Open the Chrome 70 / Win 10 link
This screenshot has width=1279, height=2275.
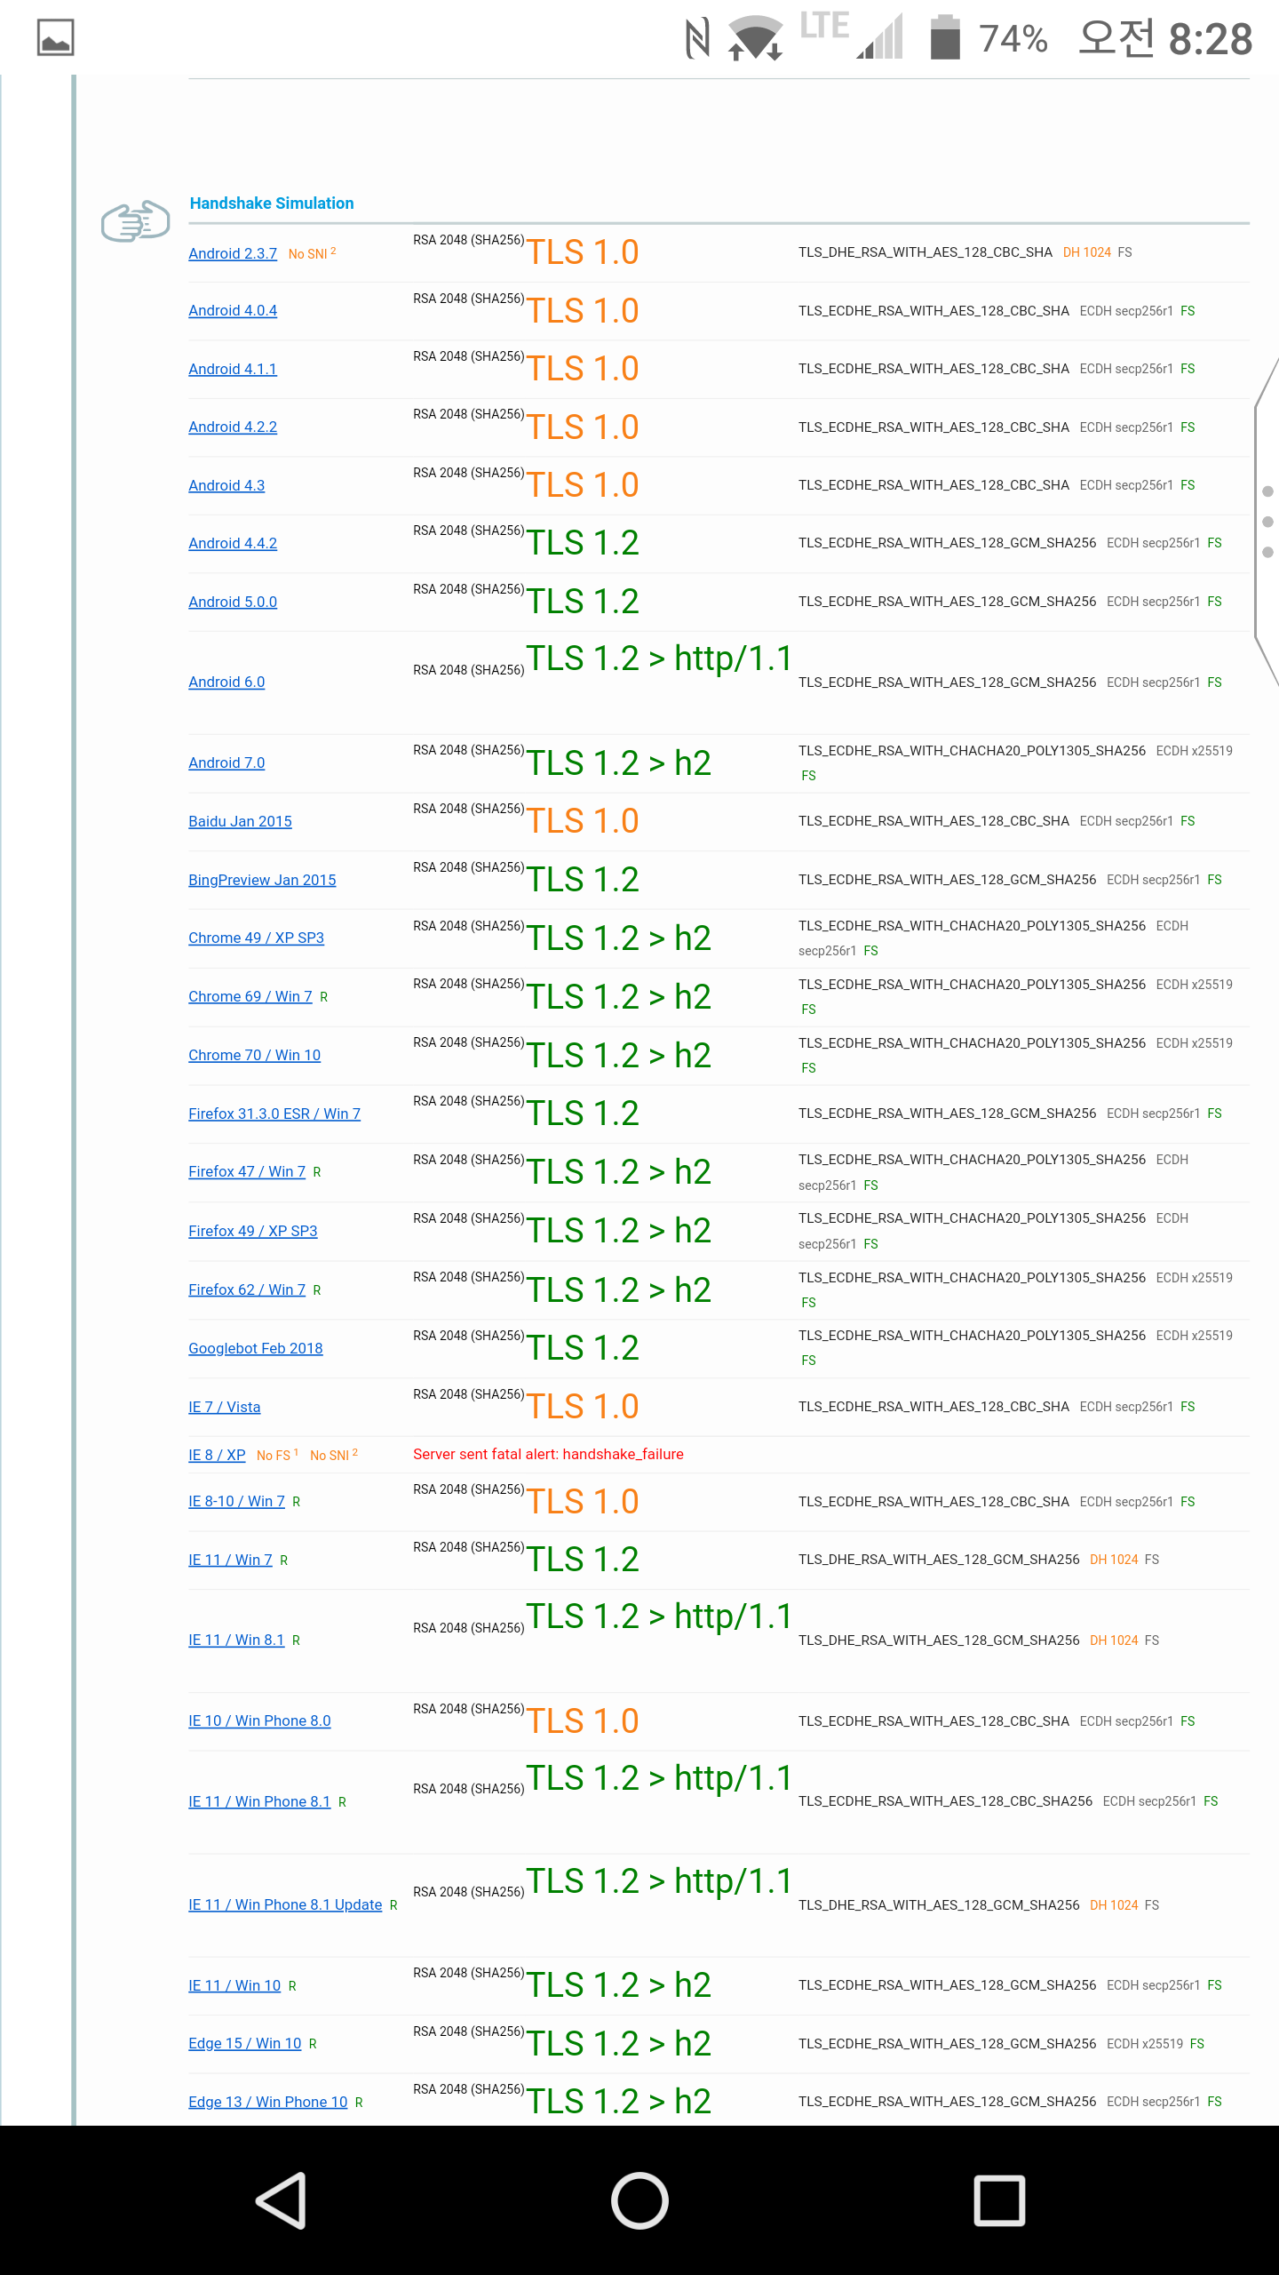(254, 1055)
